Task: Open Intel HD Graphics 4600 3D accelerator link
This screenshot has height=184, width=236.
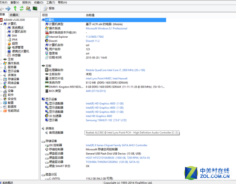Action: pyautogui.click(x=99, y=116)
